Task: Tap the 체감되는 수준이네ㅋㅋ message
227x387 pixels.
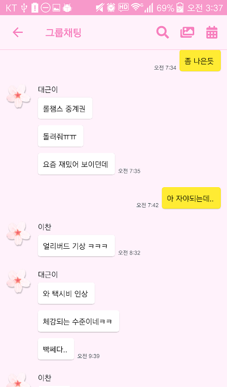Action: pyautogui.click(x=79, y=321)
